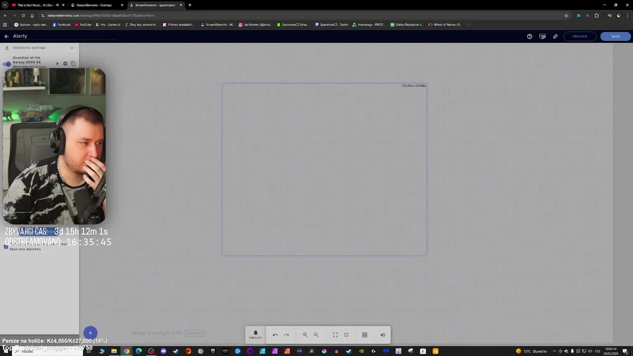Redo the last editor action
633x356 pixels.
tap(286, 335)
